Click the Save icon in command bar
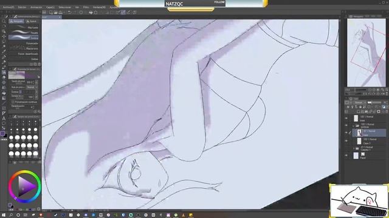389x218 pixels. click(x=61, y=12)
